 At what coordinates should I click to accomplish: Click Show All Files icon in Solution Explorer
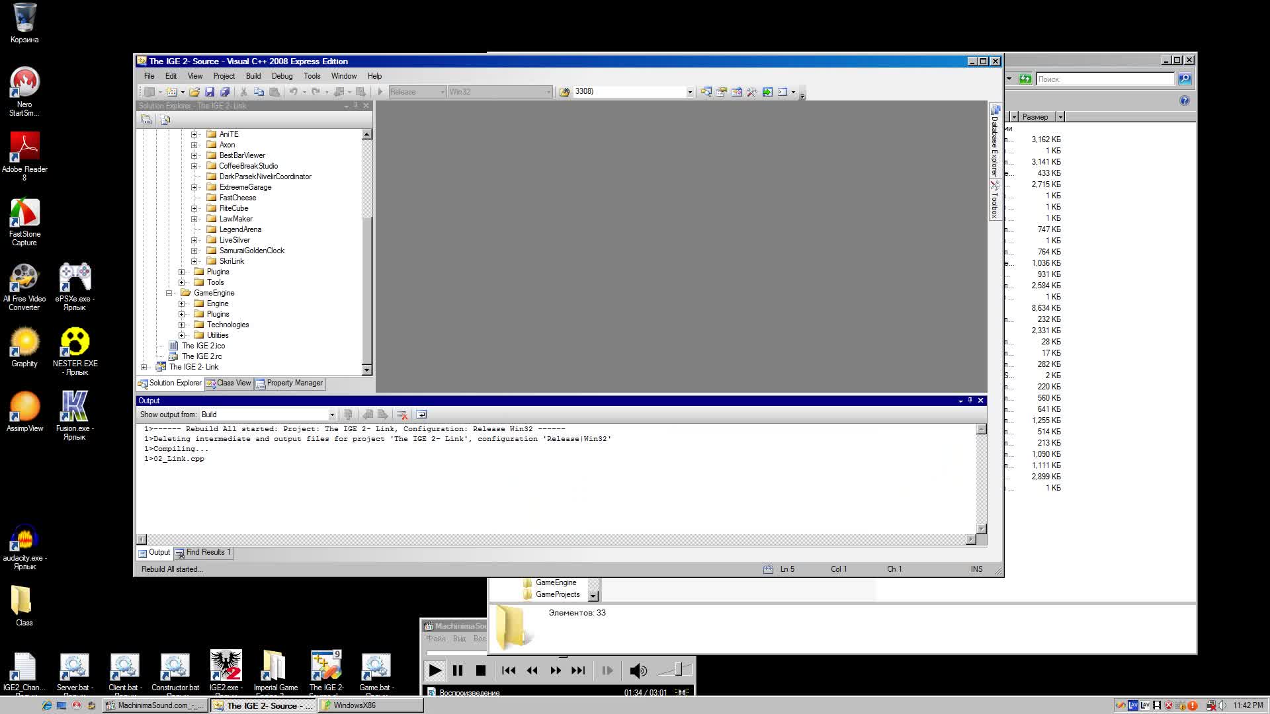pos(165,120)
